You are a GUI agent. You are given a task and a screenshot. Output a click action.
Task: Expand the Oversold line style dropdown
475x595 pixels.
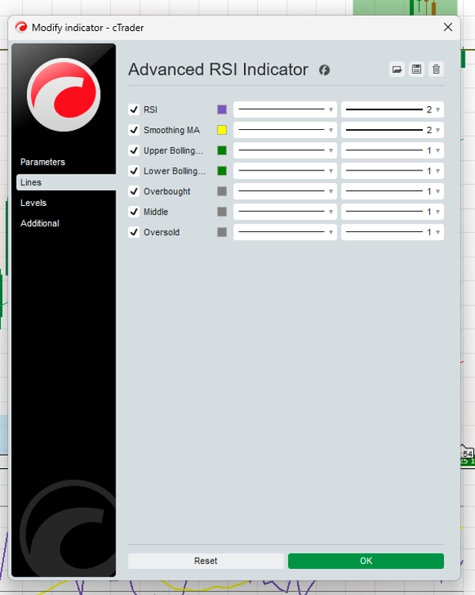pyautogui.click(x=285, y=232)
